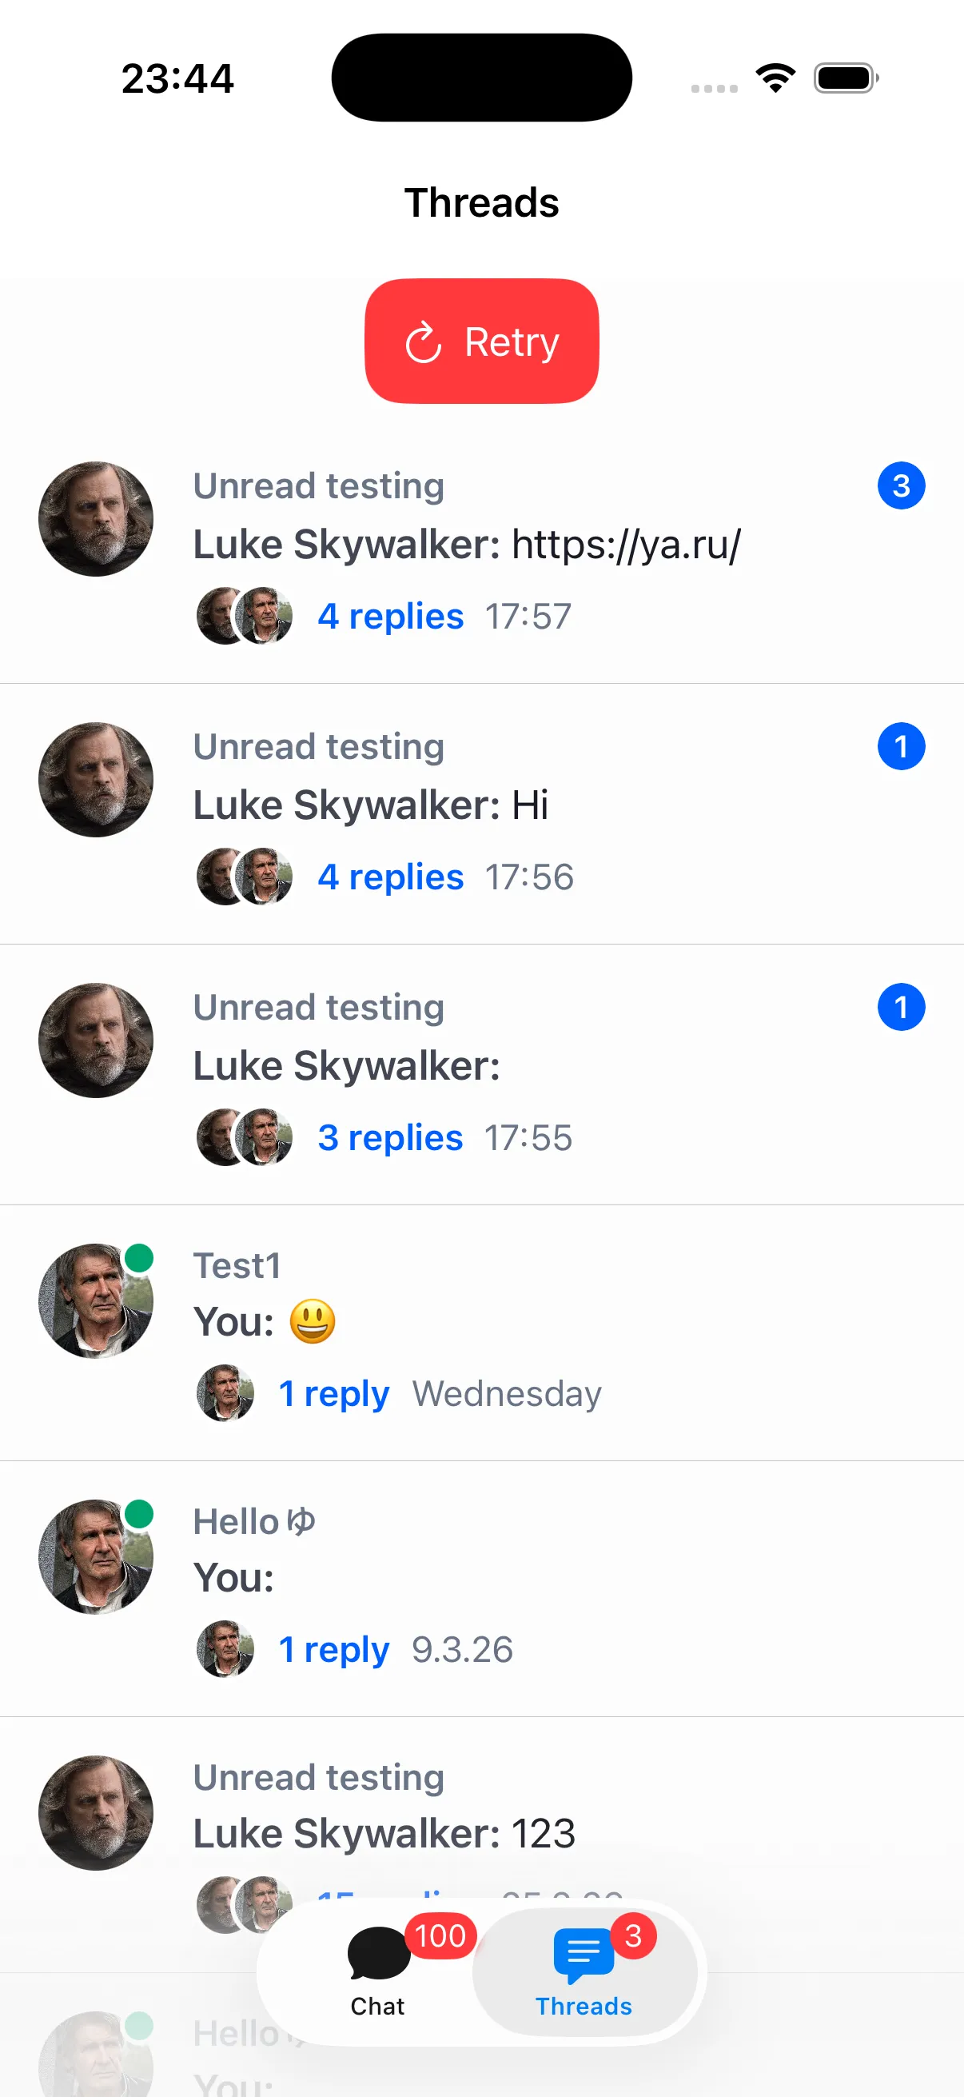The height and width of the screenshot is (2097, 964).
Task: Tap the avatar on the Test1 thread
Action: pos(96,1301)
